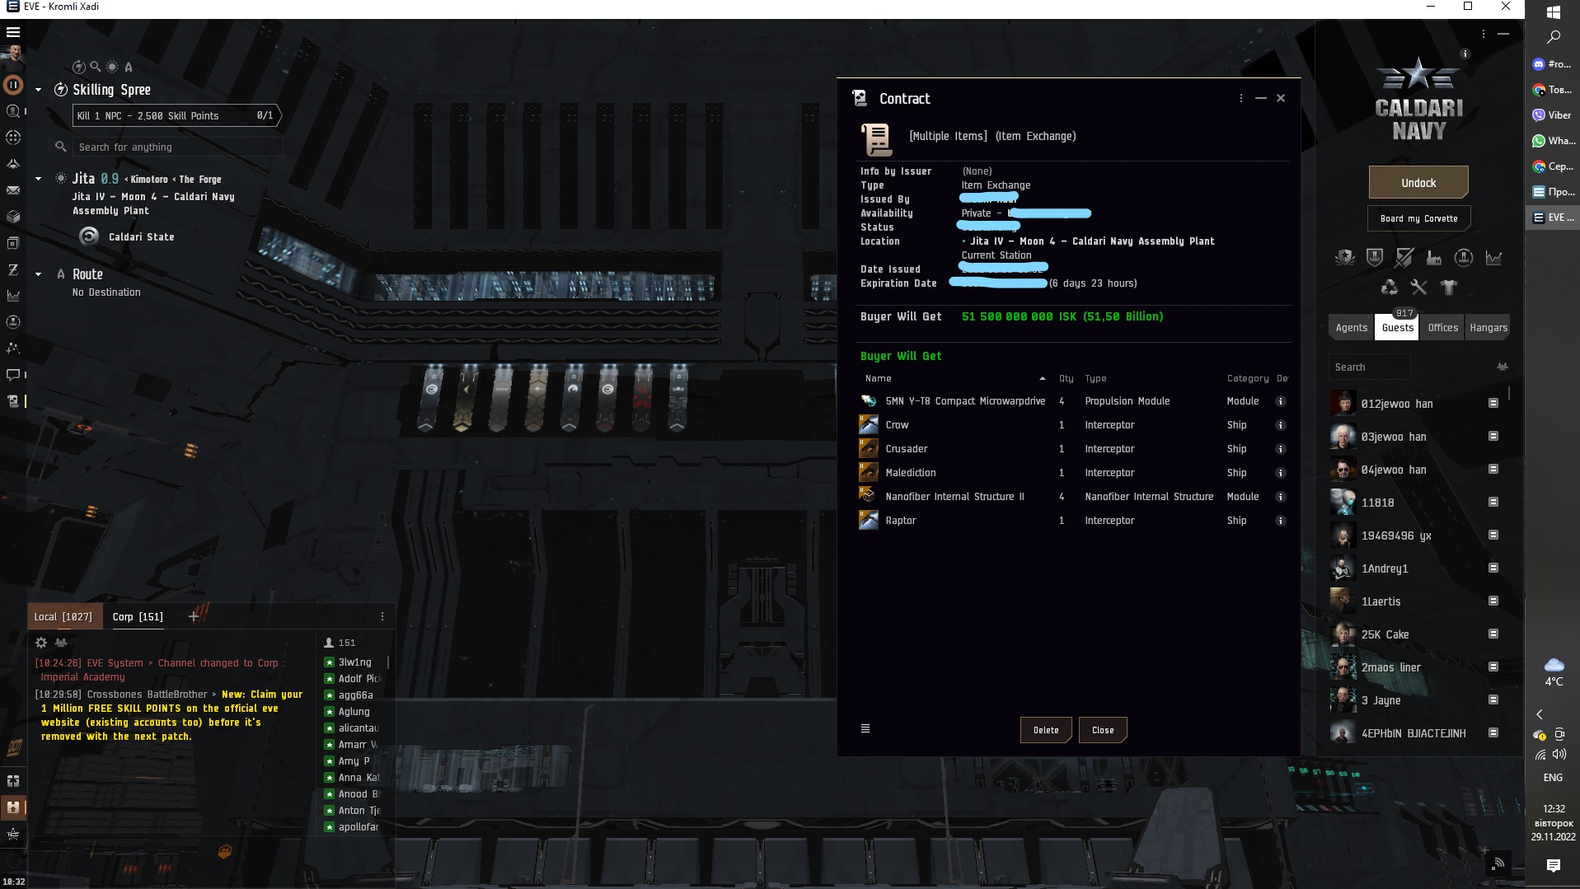This screenshot has width=1580, height=889.
Task: Open the Market chart icon in Neocom
Action: (13, 296)
